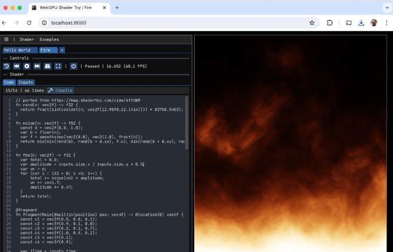Click the 'amplitude *= 0.47;' code line
The width and height of the screenshot is (393, 252).
(52, 187)
